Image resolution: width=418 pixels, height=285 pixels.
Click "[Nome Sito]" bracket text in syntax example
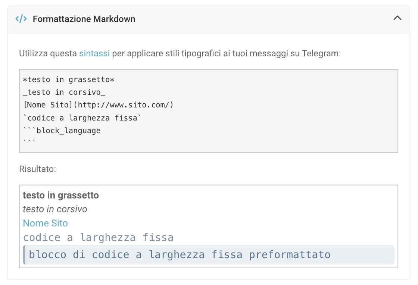(48, 105)
